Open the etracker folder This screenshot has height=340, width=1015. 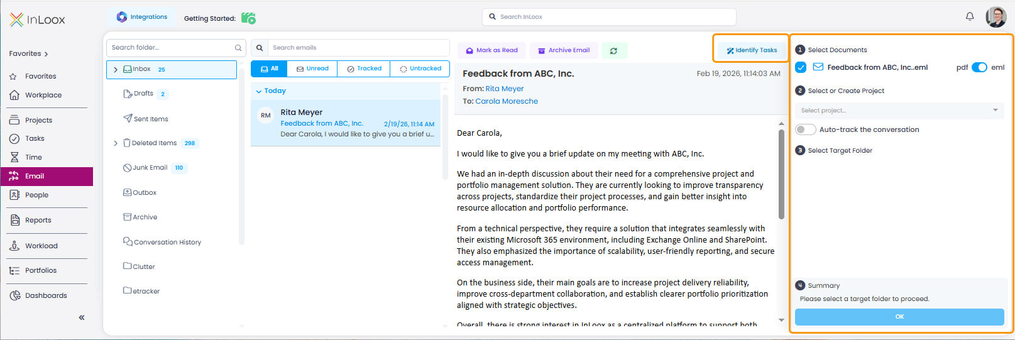click(141, 291)
